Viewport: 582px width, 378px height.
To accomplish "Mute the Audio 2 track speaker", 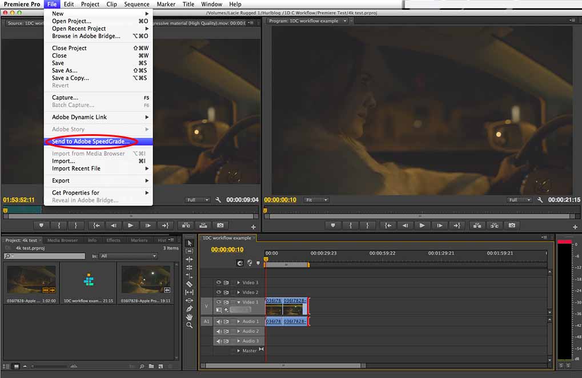I will point(218,331).
